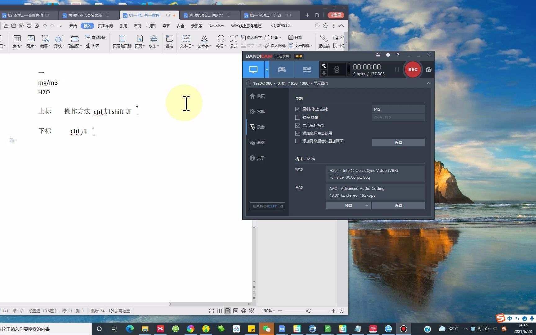Open the 功能图 dropdown
Viewport: 536px width, 335px height.
[75, 42]
